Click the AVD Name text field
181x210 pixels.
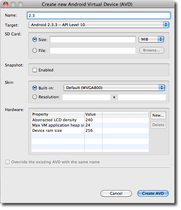(x=99, y=16)
